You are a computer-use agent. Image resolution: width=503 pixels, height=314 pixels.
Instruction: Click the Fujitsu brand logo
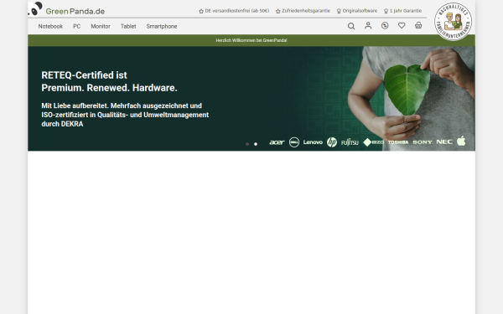[x=350, y=142]
